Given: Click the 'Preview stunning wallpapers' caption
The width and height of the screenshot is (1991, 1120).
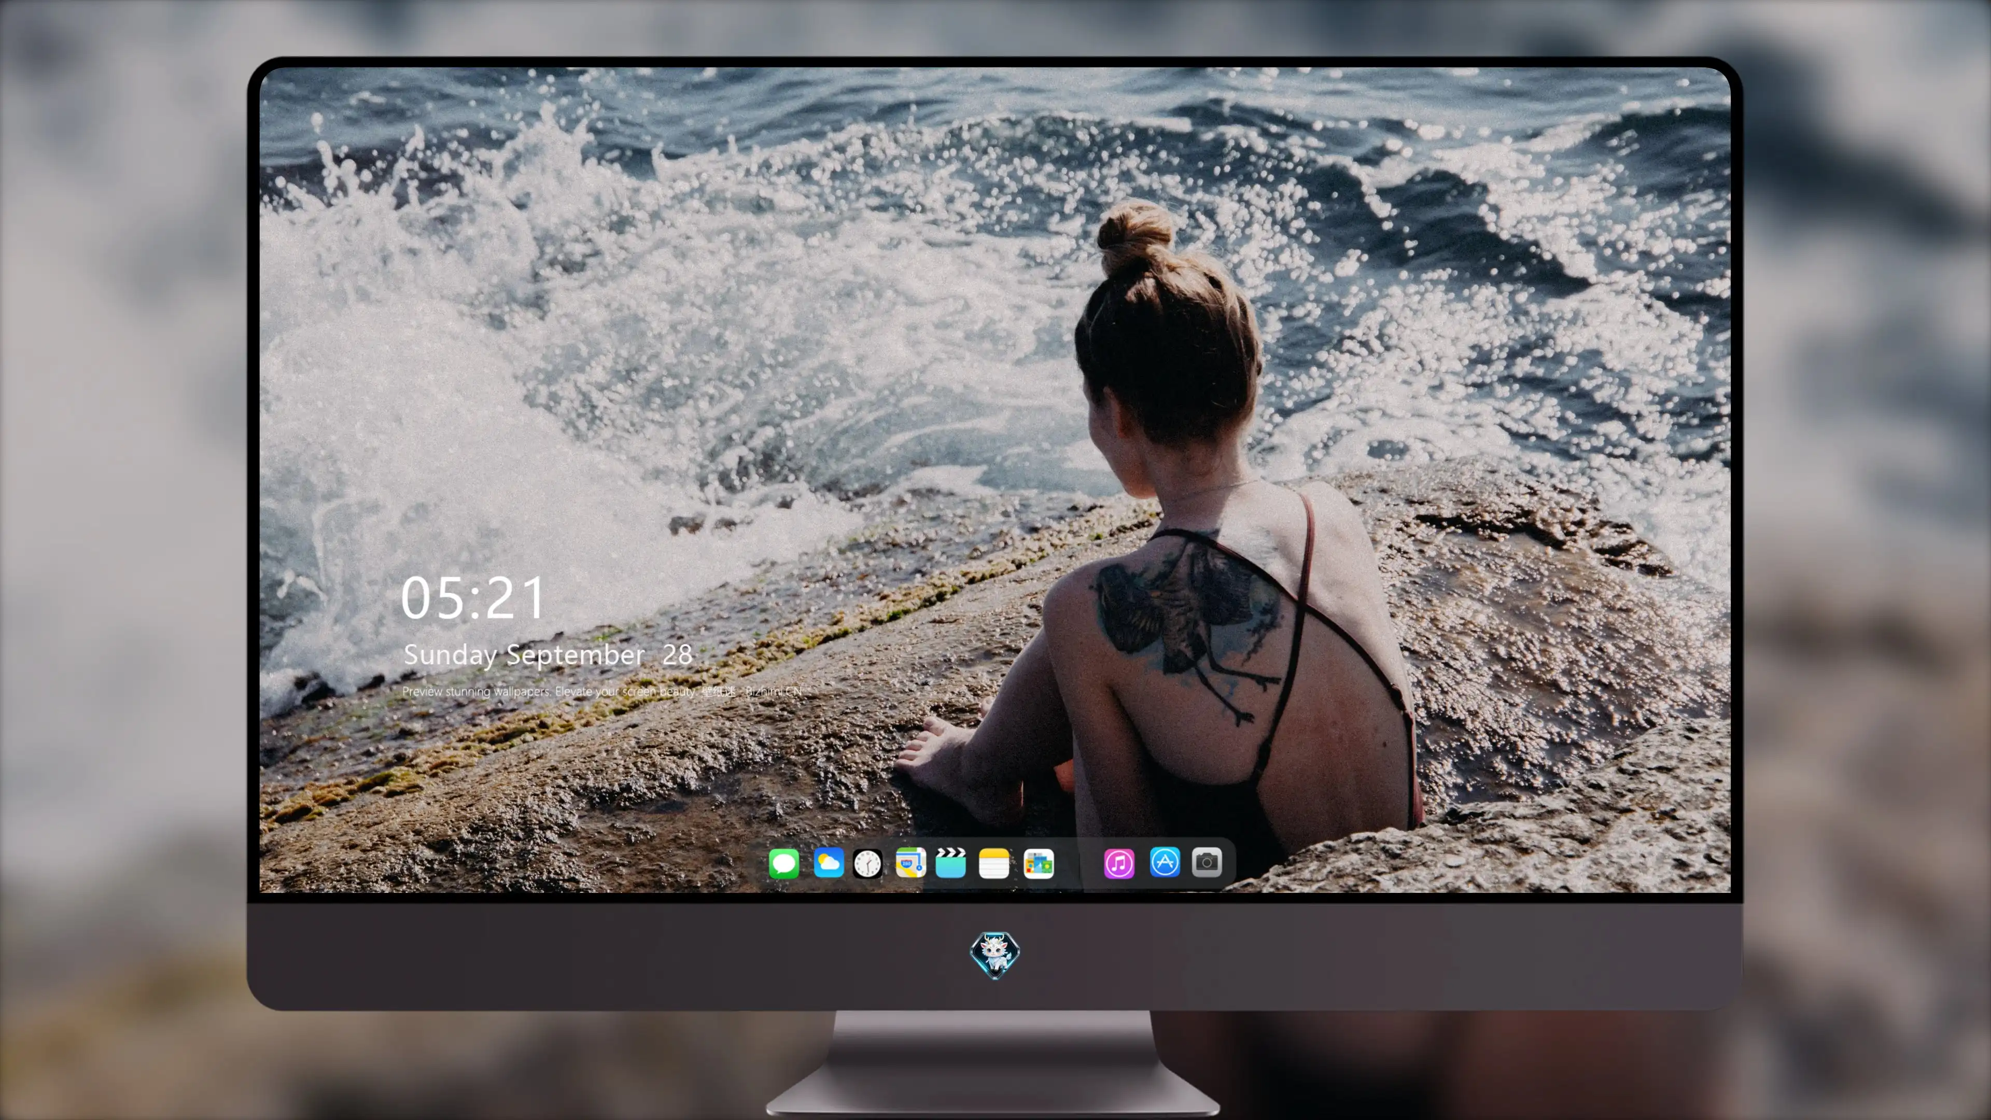Looking at the screenshot, I should pos(602,691).
